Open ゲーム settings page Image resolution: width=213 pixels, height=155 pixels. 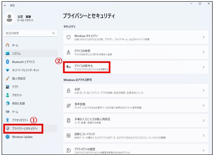click(30, 112)
